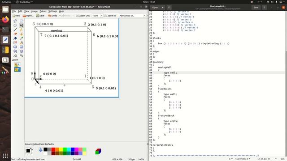Screen dimensions: 287x161
Task: Select the Text tool in the toolbox
Action: [22, 25]
